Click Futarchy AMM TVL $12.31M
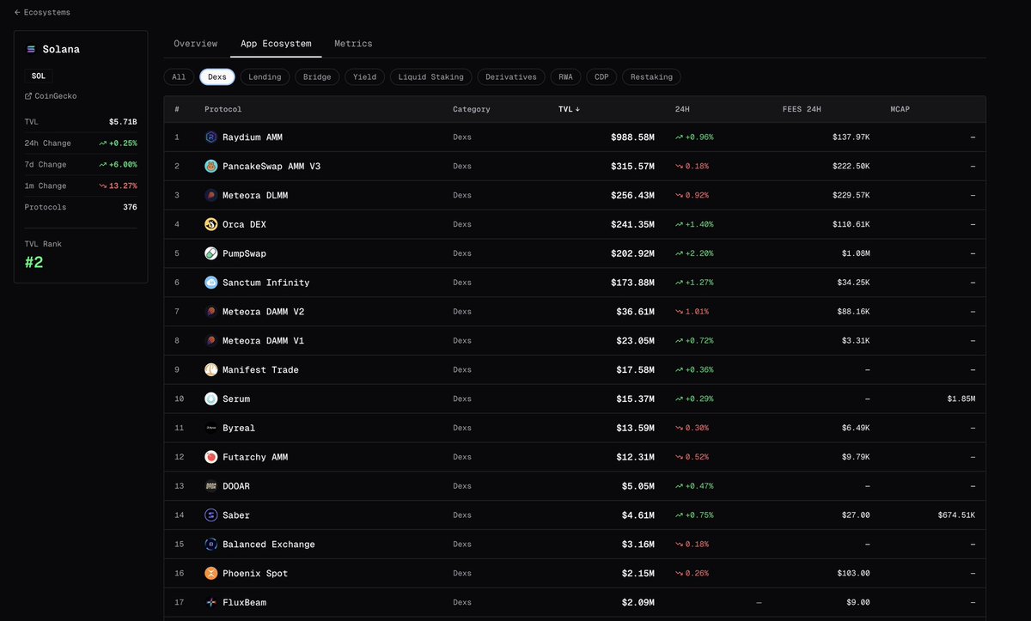1031x621 pixels. 635,457
